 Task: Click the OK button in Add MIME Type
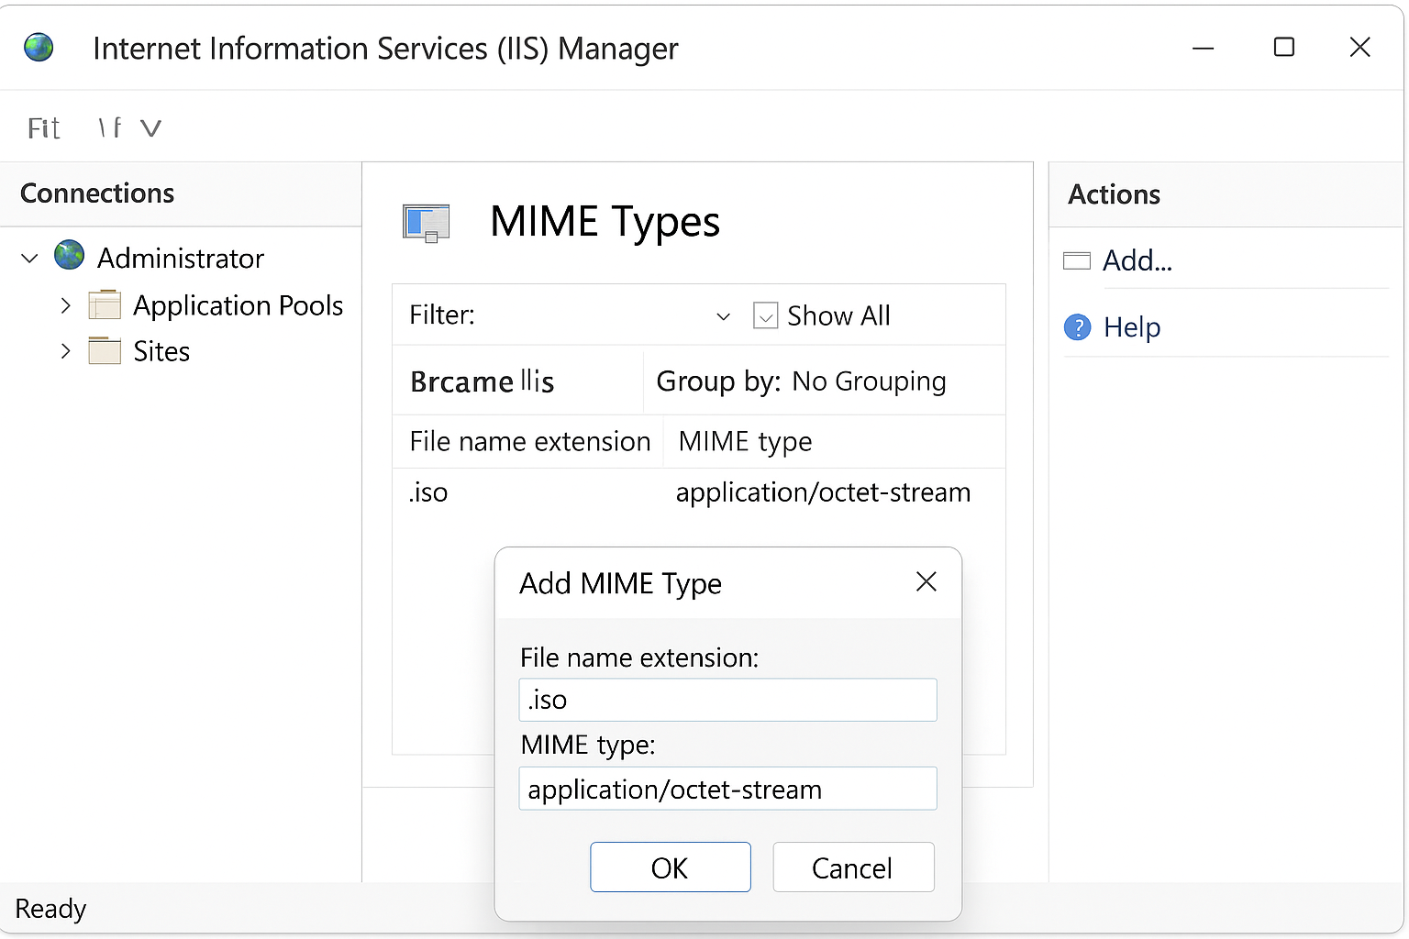coord(671,867)
